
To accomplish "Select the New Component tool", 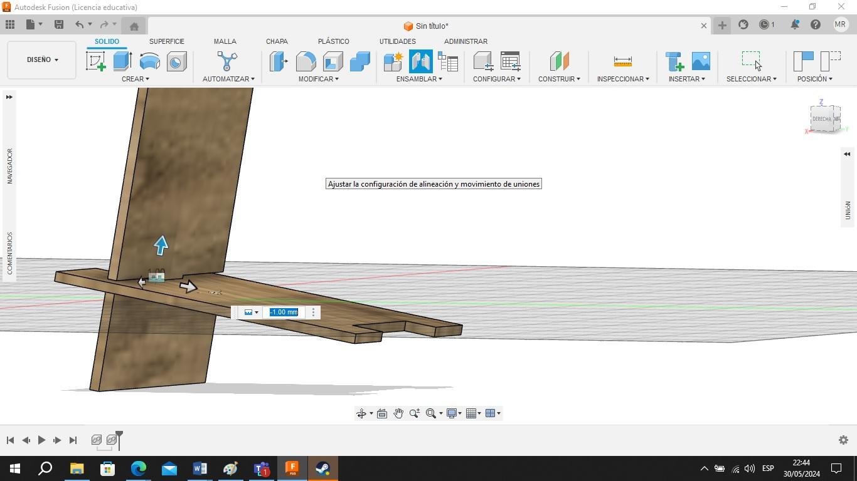I will coord(393,61).
